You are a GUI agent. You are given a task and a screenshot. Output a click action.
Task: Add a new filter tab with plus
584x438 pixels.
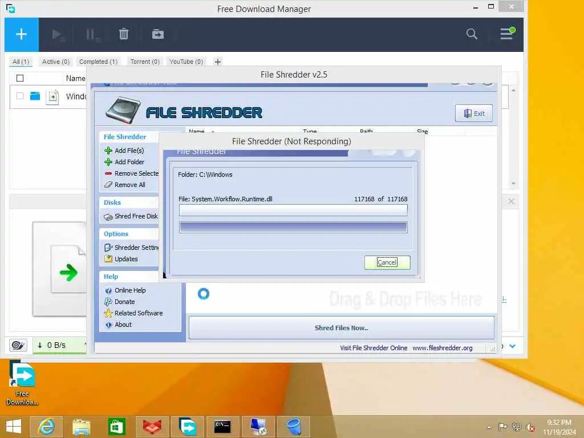tap(218, 62)
